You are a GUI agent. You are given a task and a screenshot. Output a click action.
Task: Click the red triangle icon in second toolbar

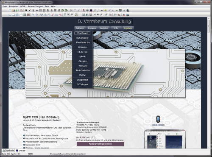click(x=124, y=15)
